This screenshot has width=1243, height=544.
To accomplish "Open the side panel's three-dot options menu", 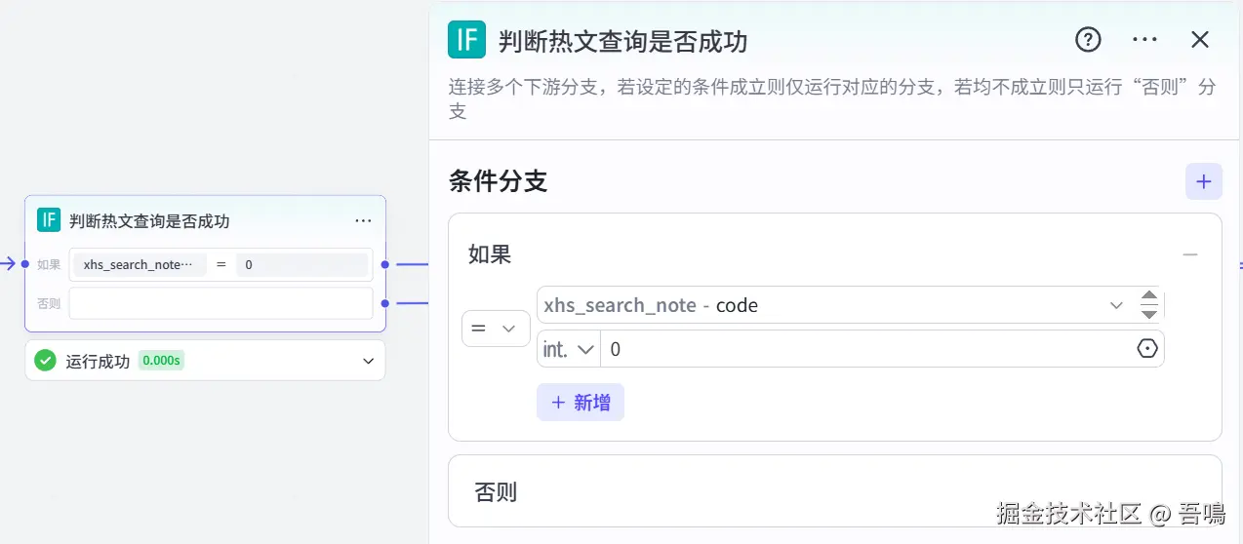I will click(1144, 40).
